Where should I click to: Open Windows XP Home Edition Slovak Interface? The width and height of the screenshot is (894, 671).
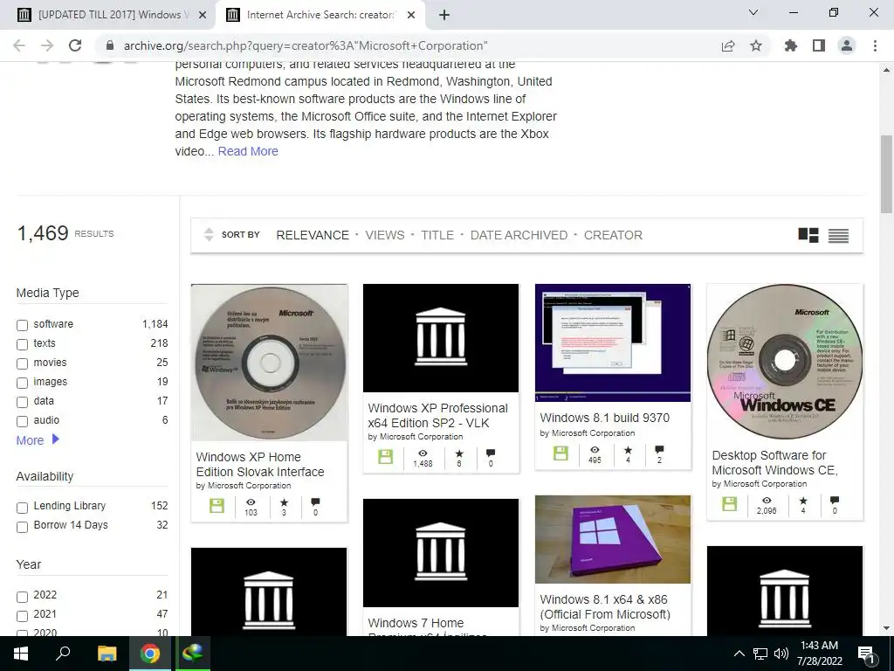260,465
